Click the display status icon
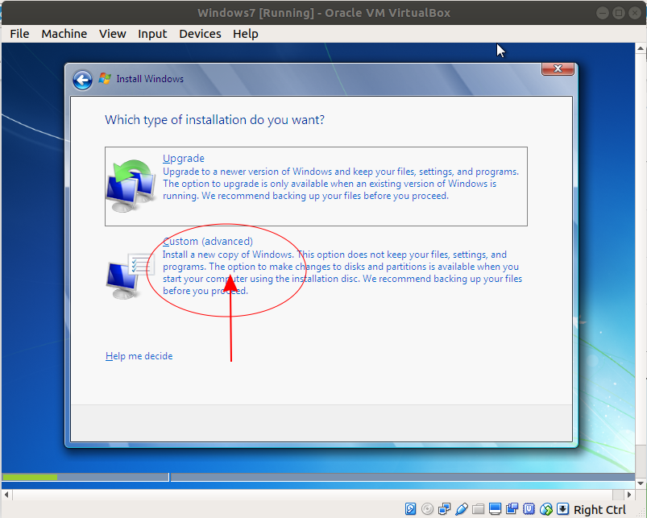This screenshot has width=647, height=518. point(496,509)
